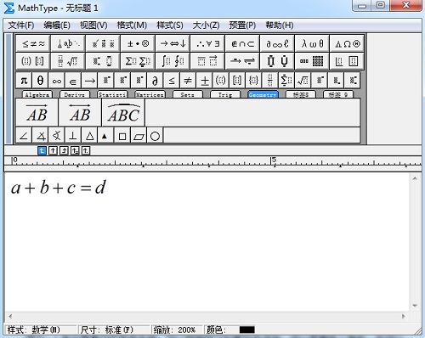
Task: Click the black color swatch in status bar
Action: [246, 330]
